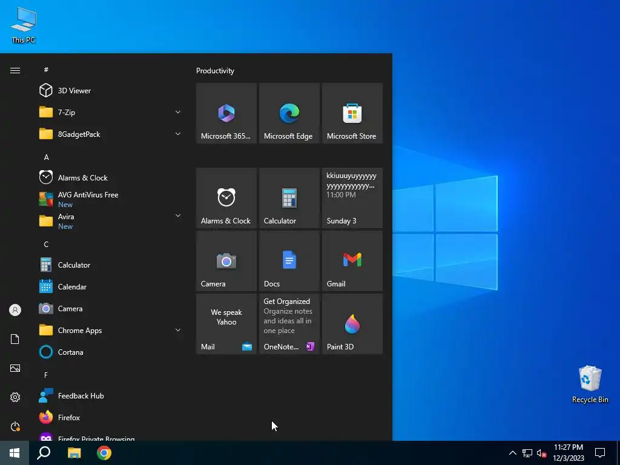Open the Alarms & Clock tile
The image size is (620, 465).
pos(226,198)
